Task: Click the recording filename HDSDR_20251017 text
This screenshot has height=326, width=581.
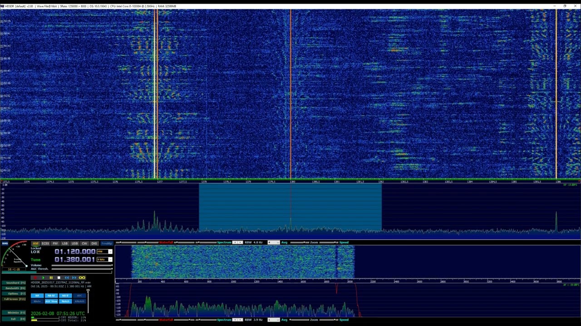Action: (61, 283)
